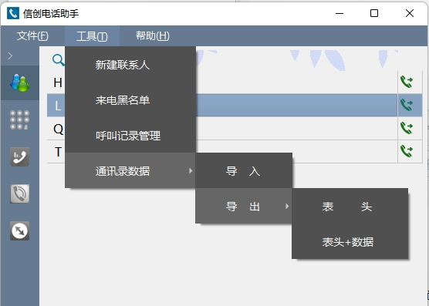
Task: Close the 工具(T) menu
Action: click(x=92, y=36)
